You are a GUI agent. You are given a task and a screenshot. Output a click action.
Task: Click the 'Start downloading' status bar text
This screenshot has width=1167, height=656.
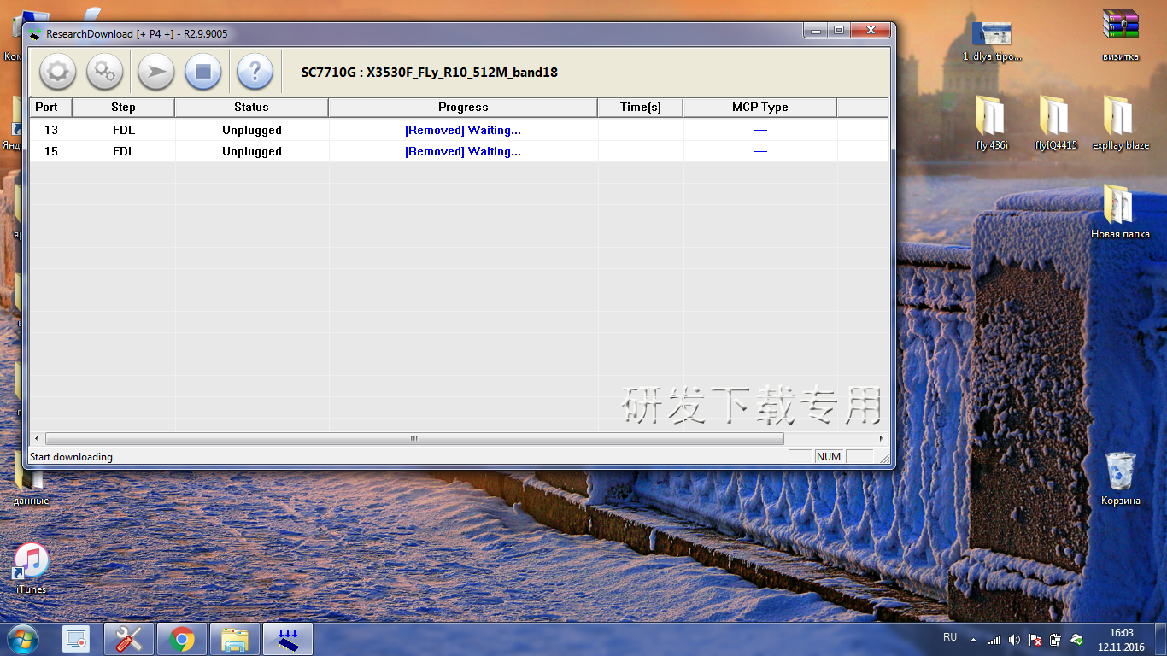71,457
